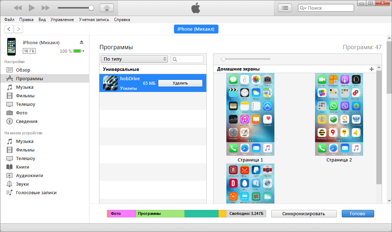392x232 pixels.
Task: Open the Правка menu
Action: [x=26, y=20]
